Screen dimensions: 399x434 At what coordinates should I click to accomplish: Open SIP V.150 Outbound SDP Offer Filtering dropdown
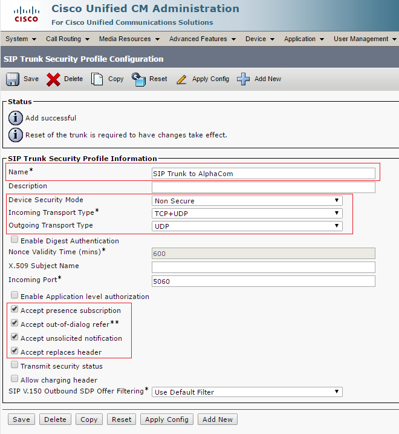click(247, 392)
